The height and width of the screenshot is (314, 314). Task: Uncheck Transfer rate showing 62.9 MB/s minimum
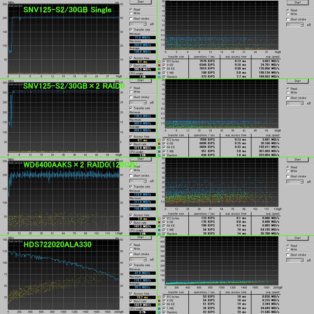click(131, 265)
